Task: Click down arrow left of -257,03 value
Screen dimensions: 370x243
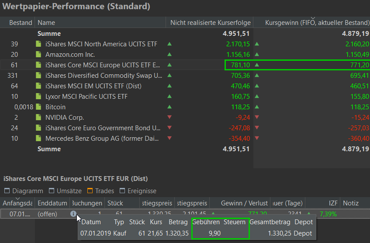Action: 257,128
